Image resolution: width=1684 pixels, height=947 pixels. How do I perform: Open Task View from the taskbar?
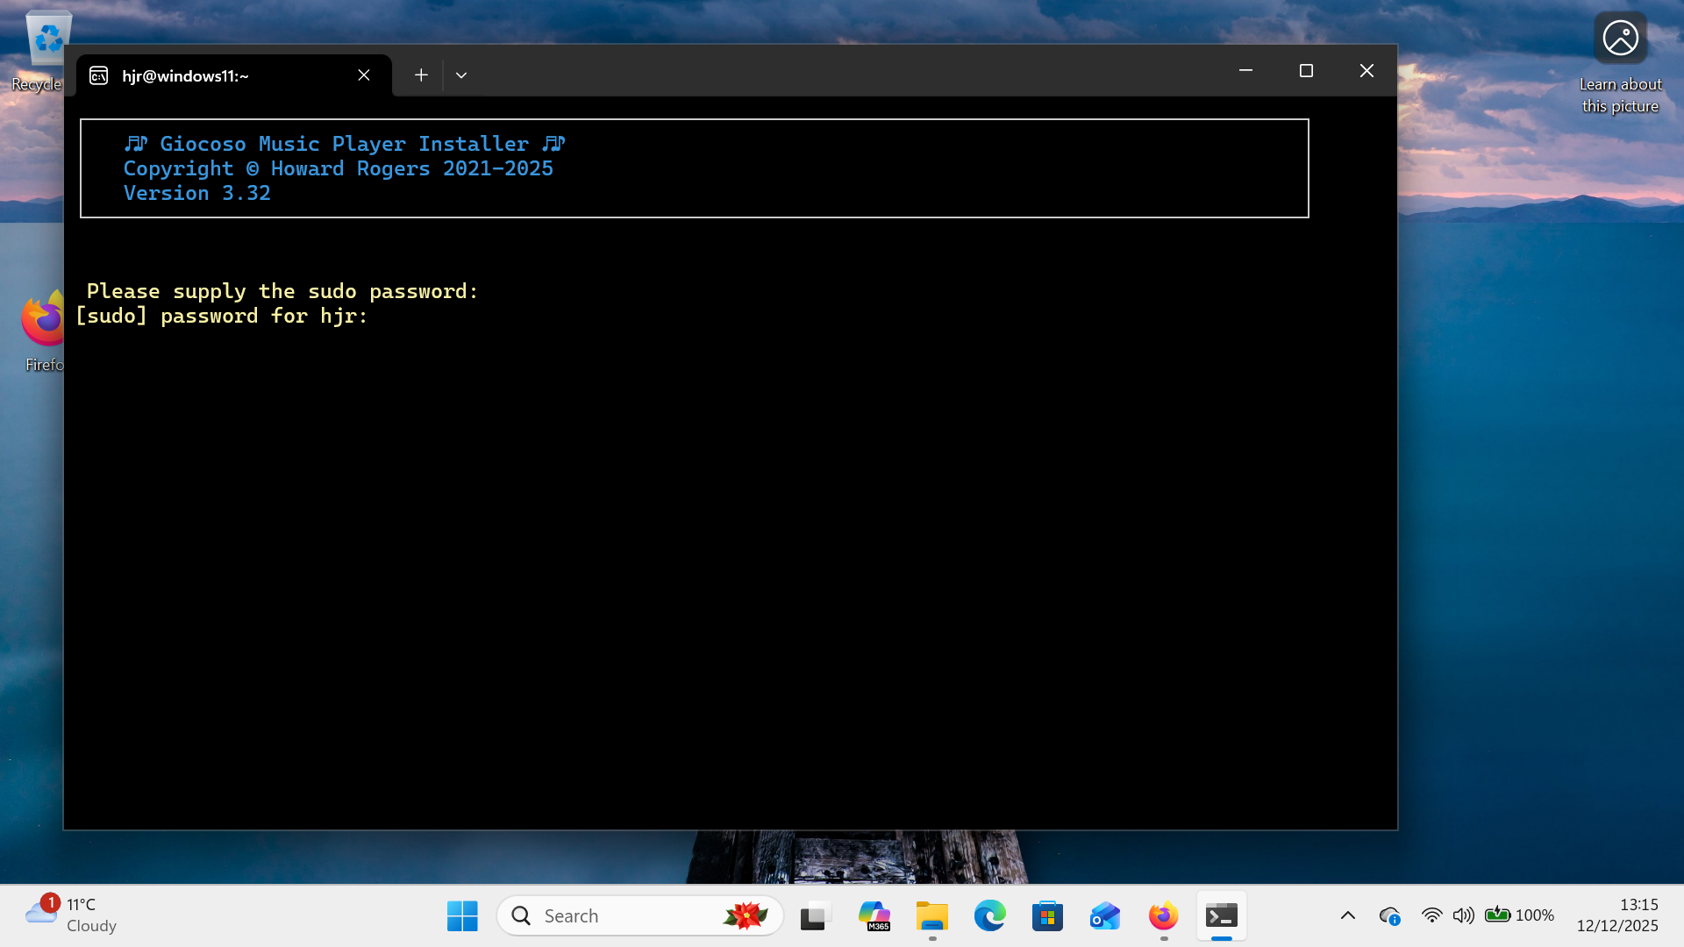(815, 915)
